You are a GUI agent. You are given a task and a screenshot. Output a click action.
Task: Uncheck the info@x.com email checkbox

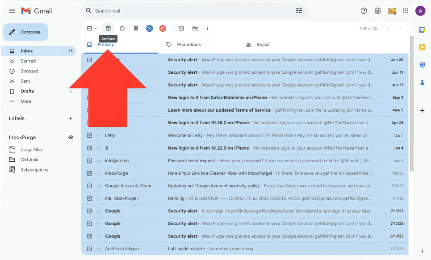(x=89, y=161)
